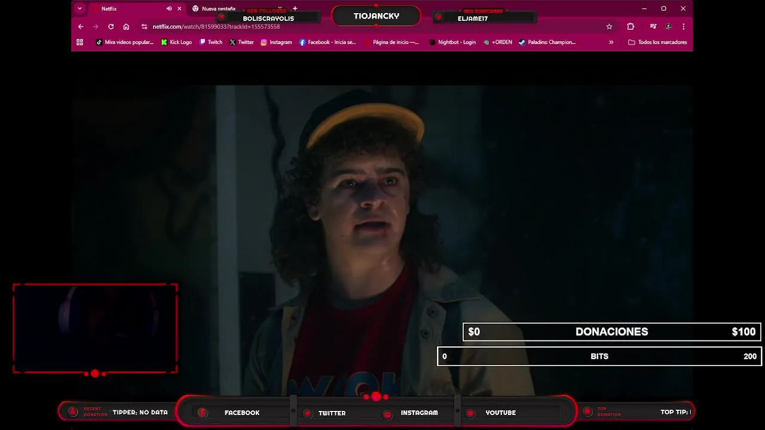Open the Todos los marcadores folder
765x430 pixels.
click(657, 42)
